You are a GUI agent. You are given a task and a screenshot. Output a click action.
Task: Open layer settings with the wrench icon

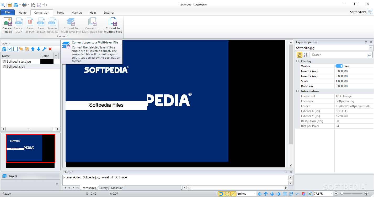click(44, 49)
